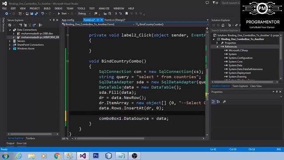Expand the Windows Azure node
Viewport: 284px width, 160px height.
coord(10,48)
